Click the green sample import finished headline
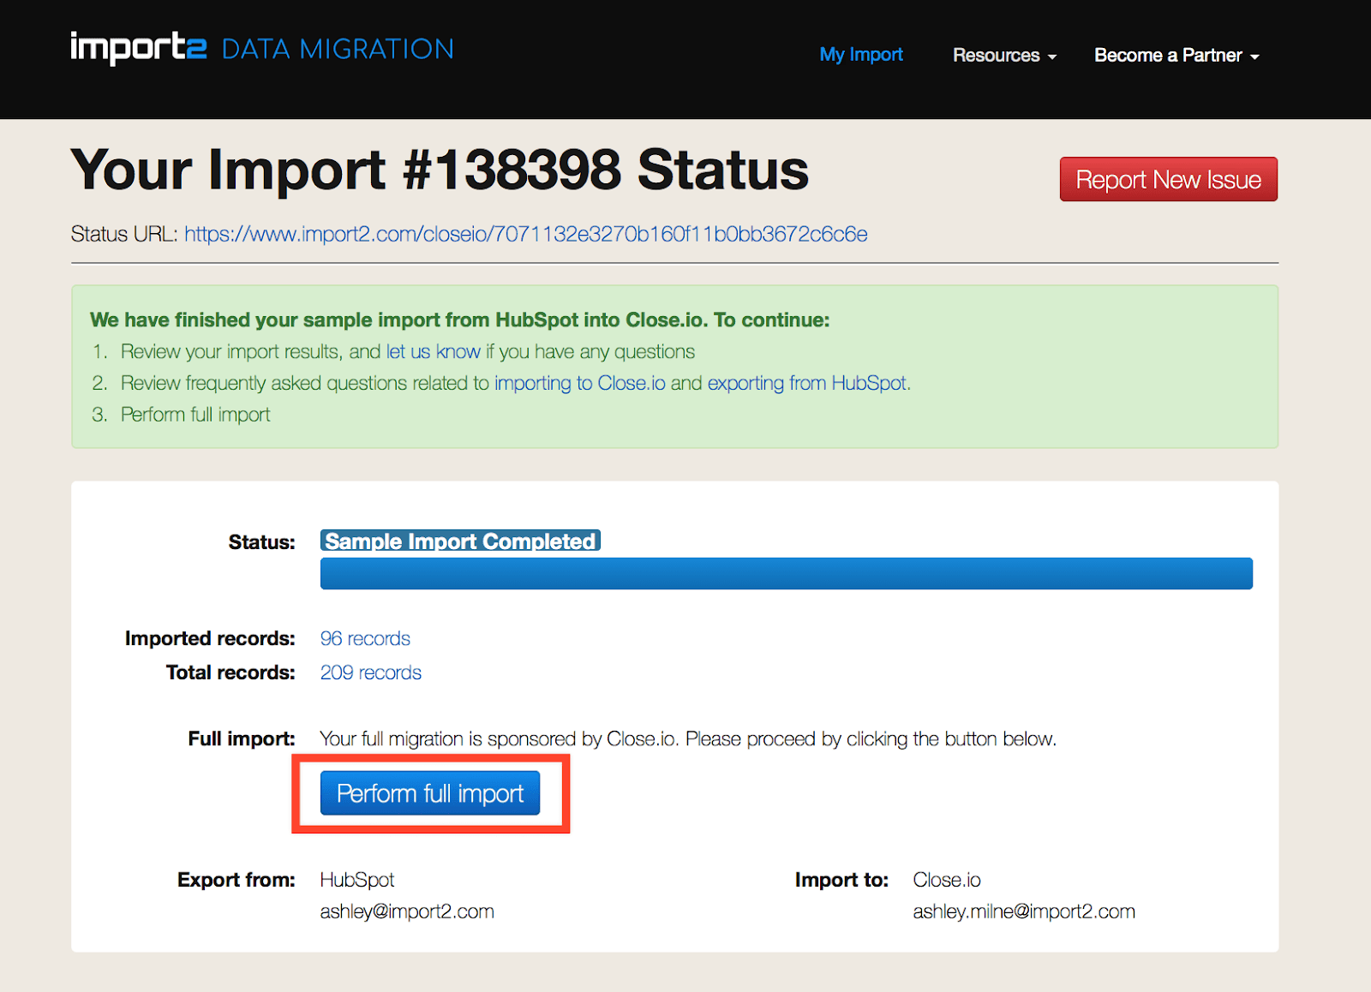 pos(460,320)
